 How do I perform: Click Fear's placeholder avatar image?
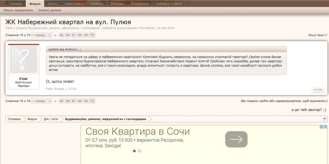coord(23,59)
